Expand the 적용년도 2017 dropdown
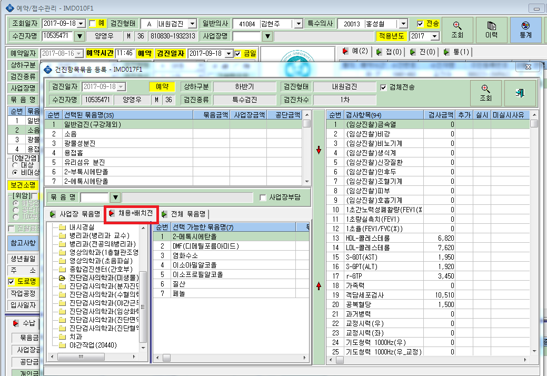 click(435, 36)
